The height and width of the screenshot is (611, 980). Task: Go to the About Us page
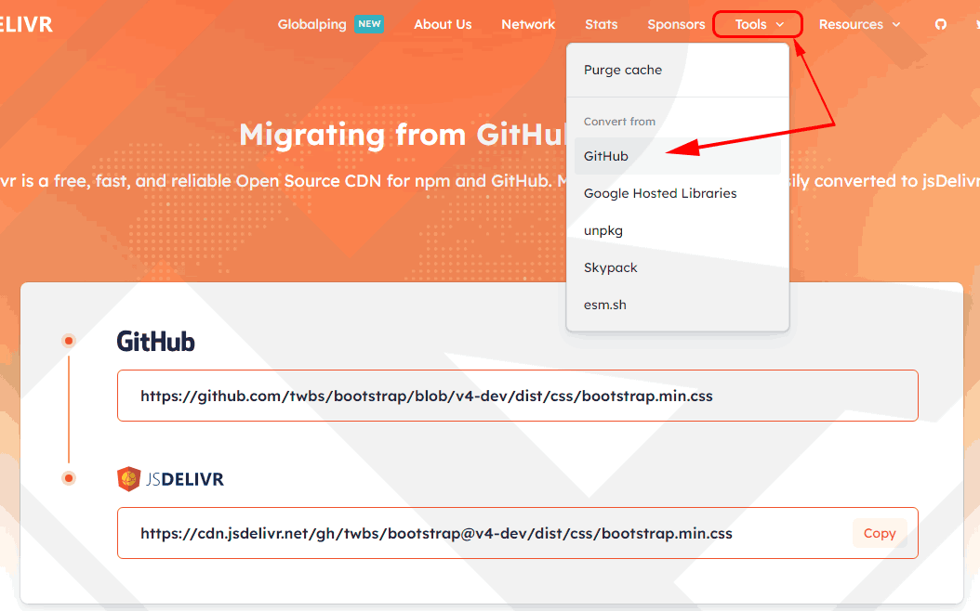[x=443, y=24]
